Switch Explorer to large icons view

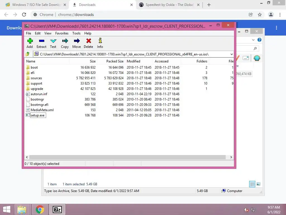click(258, 184)
